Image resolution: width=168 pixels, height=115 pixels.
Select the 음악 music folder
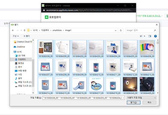[20, 78]
